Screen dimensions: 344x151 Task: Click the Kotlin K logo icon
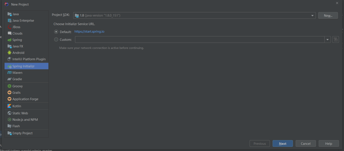point(9,106)
